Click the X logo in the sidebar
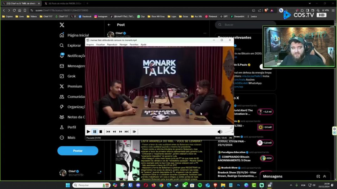This screenshot has height=189, width=337. (62, 25)
